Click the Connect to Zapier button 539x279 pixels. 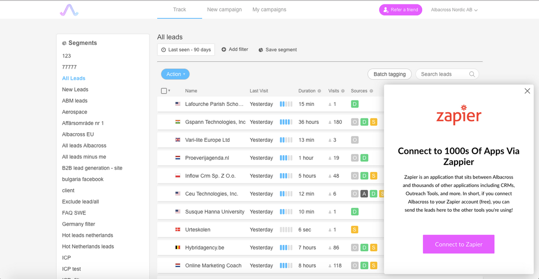pyautogui.click(x=459, y=244)
